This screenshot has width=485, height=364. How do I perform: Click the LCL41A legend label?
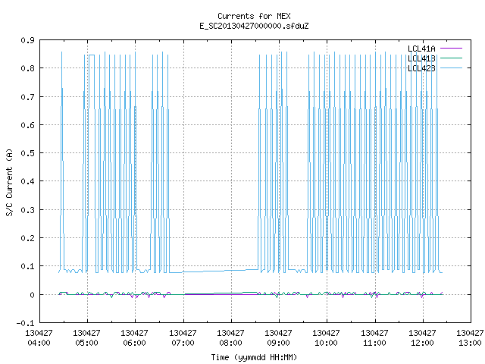pyautogui.click(x=421, y=49)
